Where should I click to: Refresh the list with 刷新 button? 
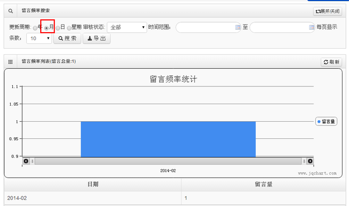[331, 62]
